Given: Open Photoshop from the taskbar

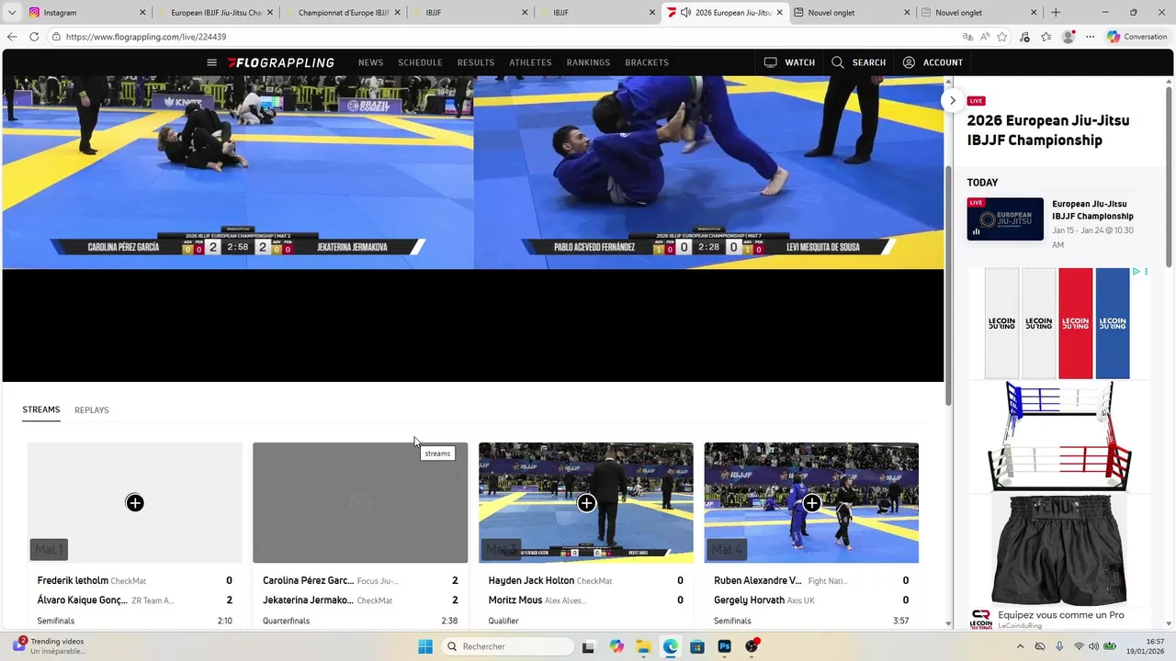Looking at the screenshot, I should click(x=724, y=646).
